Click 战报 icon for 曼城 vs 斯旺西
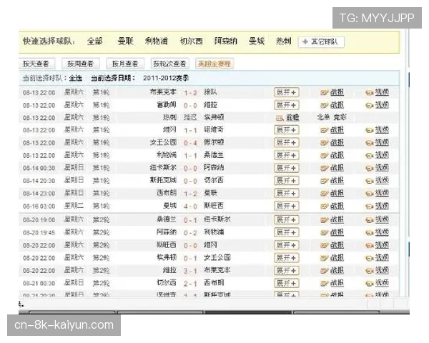429x343 pixels. (x=324, y=207)
